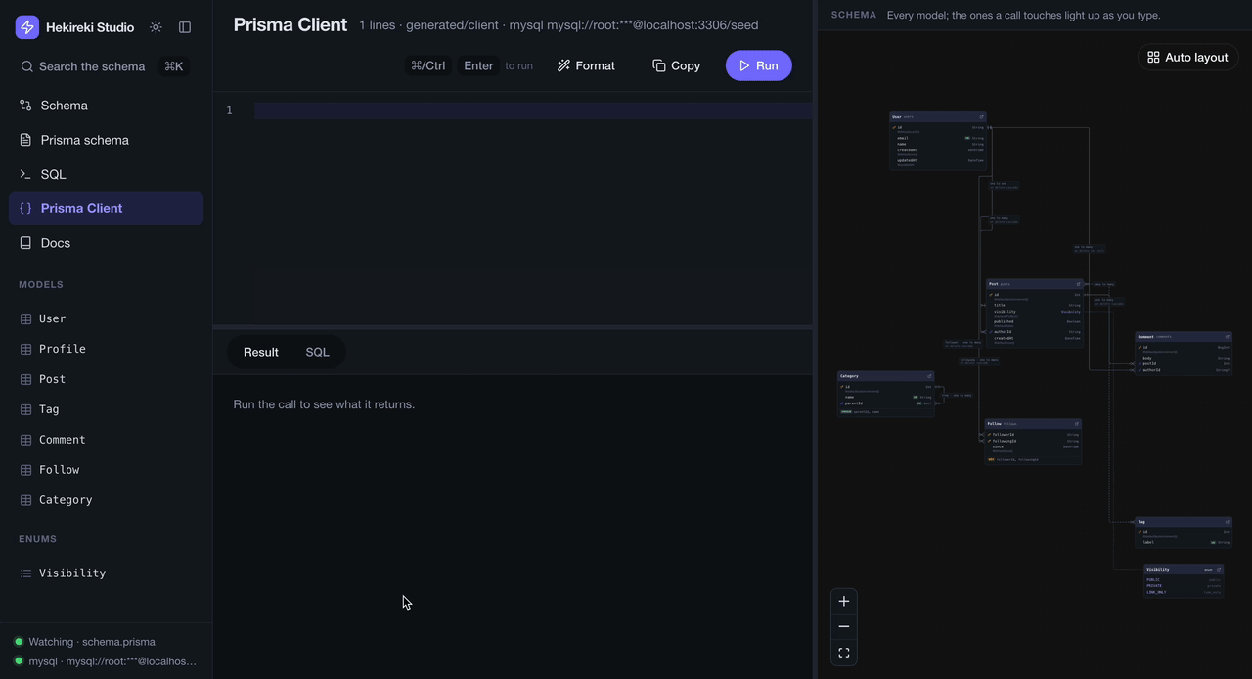Screen dimensions: 1252x679
Task: Click into code editor line 1
Action: tap(533, 110)
